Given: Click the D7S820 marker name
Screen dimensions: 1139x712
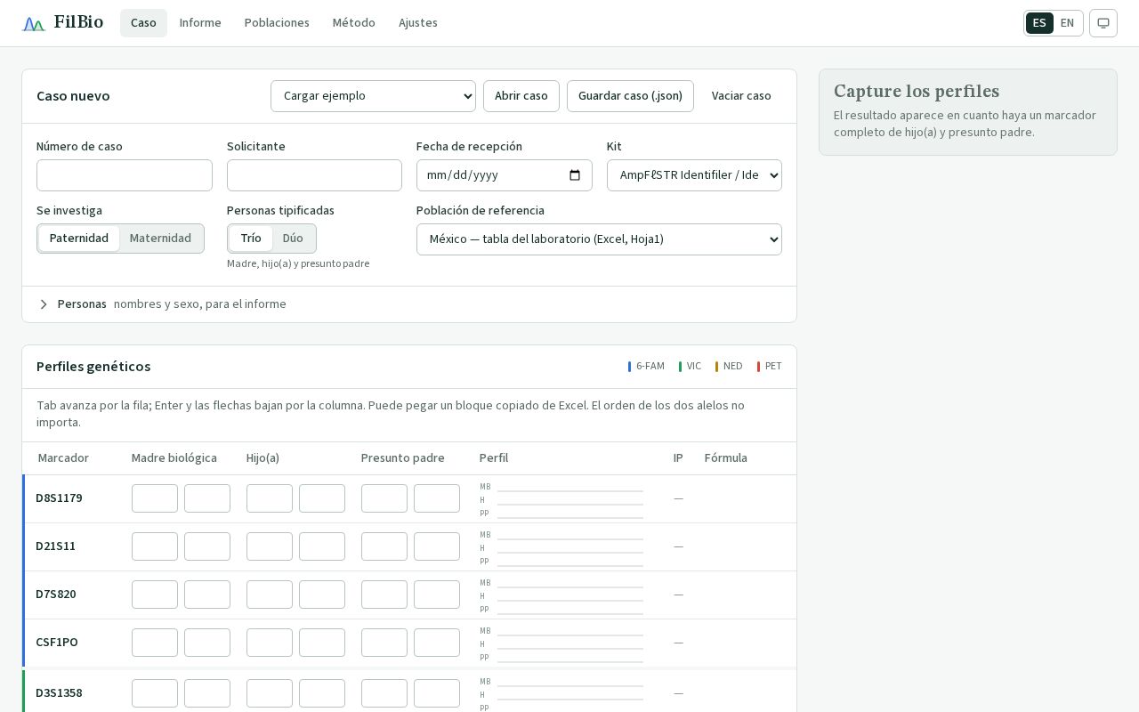Looking at the screenshot, I should point(56,595).
